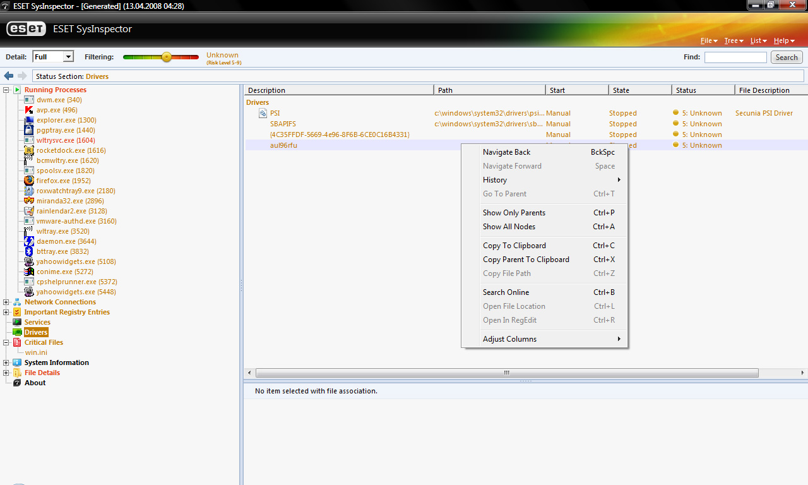Click the Services section icon
The width and height of the screenshot is (808, 485).
click(x=17, y=322)
